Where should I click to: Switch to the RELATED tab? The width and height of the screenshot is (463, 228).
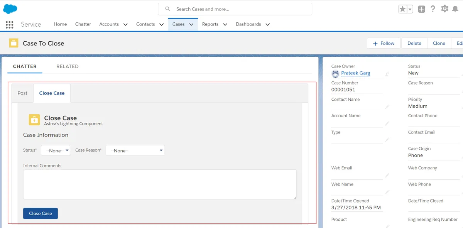point(68,66)
